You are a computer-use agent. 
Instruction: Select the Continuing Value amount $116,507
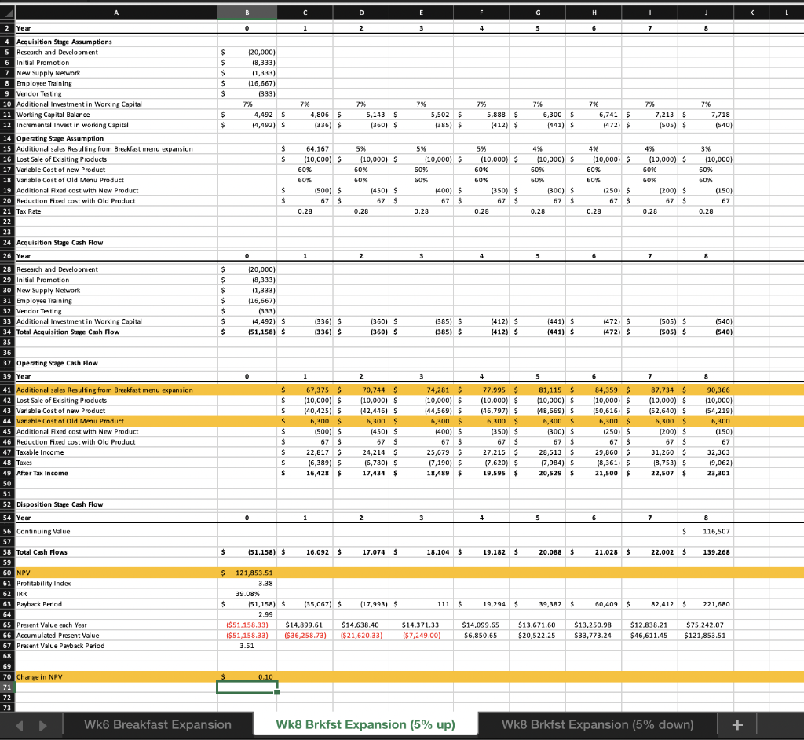click(705, 531)
